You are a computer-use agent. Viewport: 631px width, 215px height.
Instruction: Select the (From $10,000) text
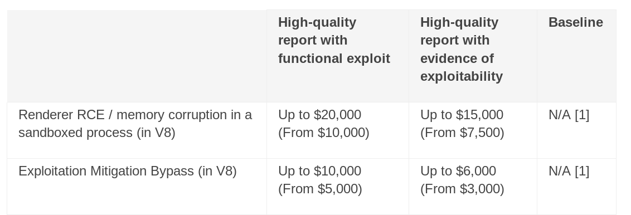323,133
